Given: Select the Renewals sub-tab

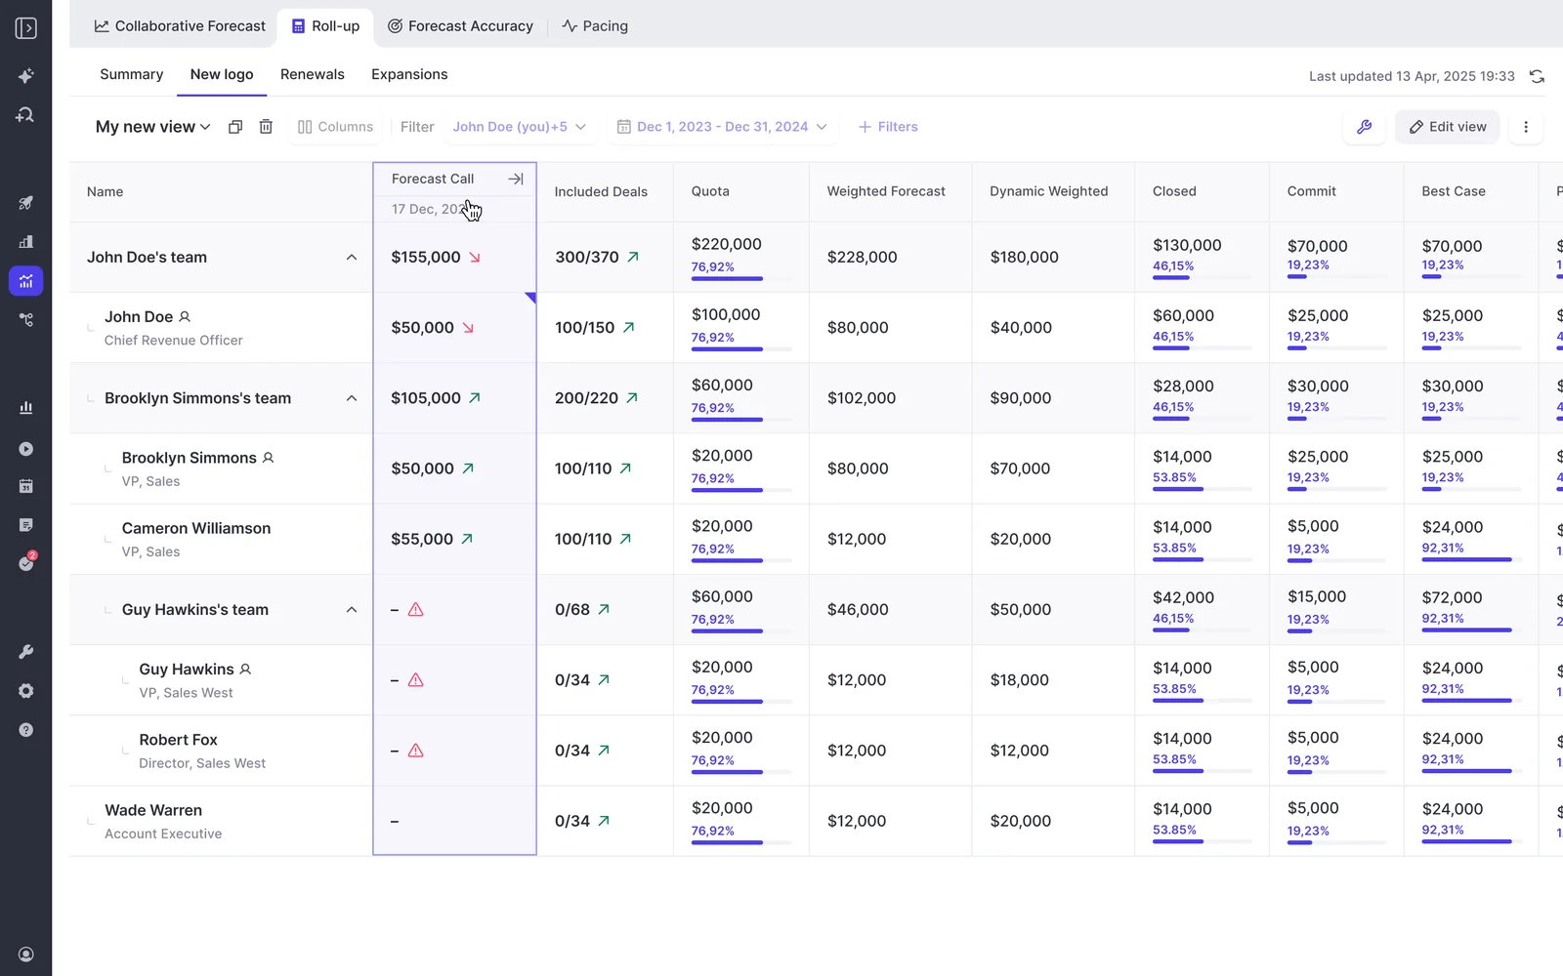Looking at the screenshot, I should [313, 74].
